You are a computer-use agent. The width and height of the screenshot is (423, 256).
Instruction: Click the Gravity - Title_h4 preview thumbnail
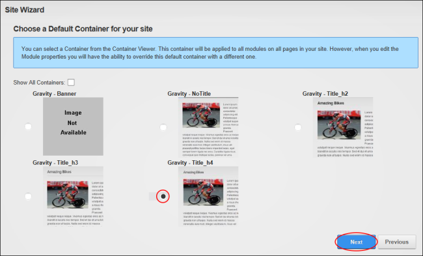(208, 196)
